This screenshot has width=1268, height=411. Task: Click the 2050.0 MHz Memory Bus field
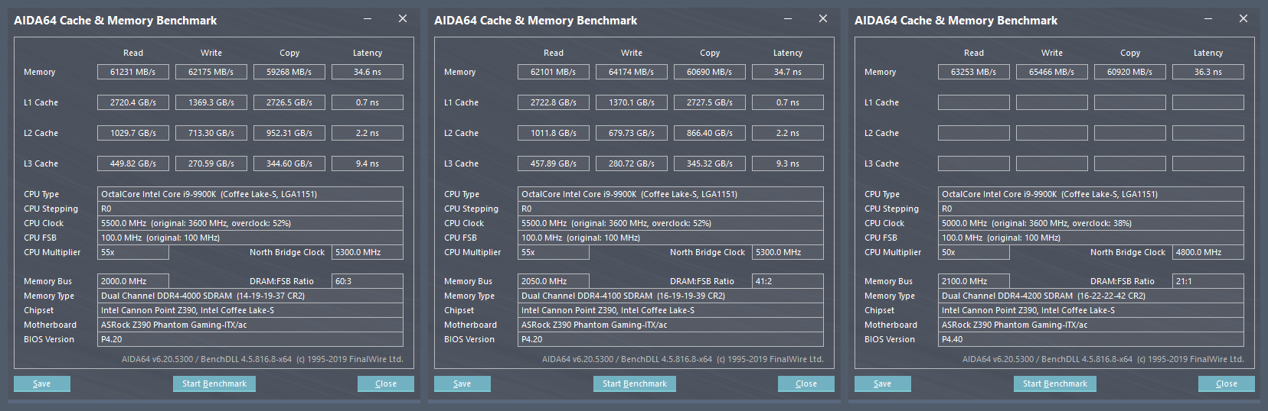point(554,281)
